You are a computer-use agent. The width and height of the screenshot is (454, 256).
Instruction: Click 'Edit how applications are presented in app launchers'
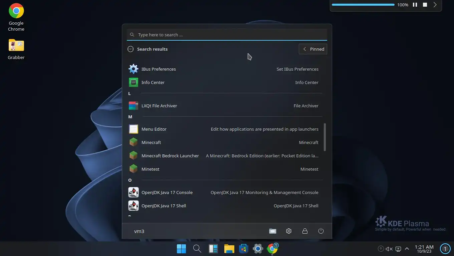265,129
